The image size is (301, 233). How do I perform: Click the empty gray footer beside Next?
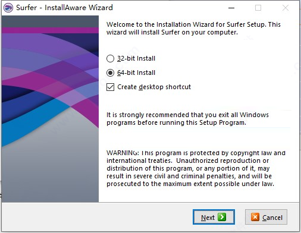point(97,217)
